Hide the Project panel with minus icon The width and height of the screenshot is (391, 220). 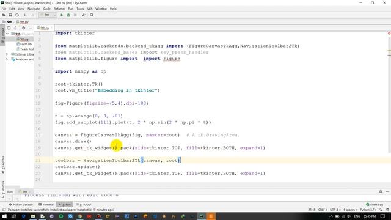coord(30,28)
